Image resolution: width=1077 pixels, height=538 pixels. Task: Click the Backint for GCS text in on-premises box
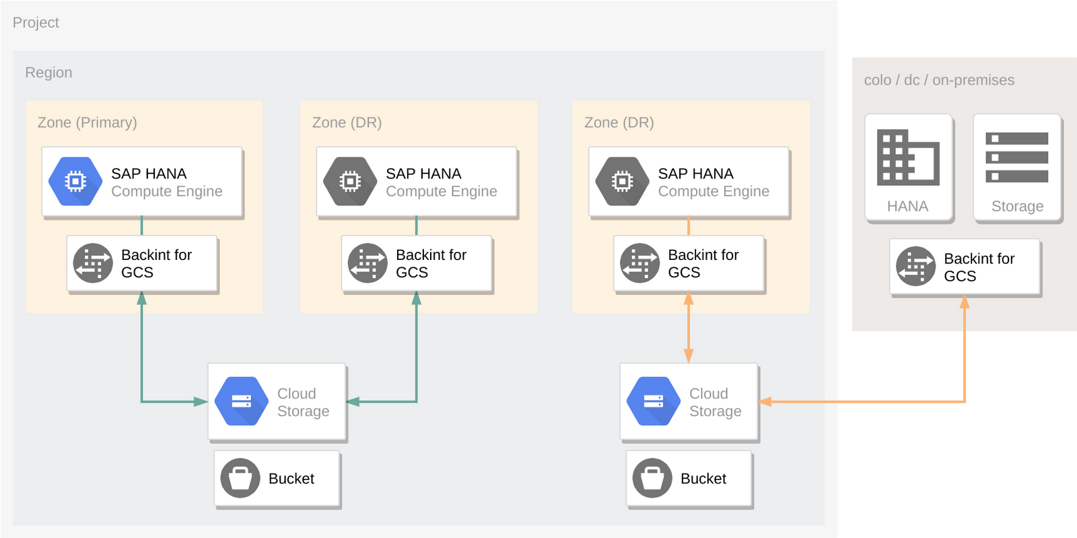point(979,267)
